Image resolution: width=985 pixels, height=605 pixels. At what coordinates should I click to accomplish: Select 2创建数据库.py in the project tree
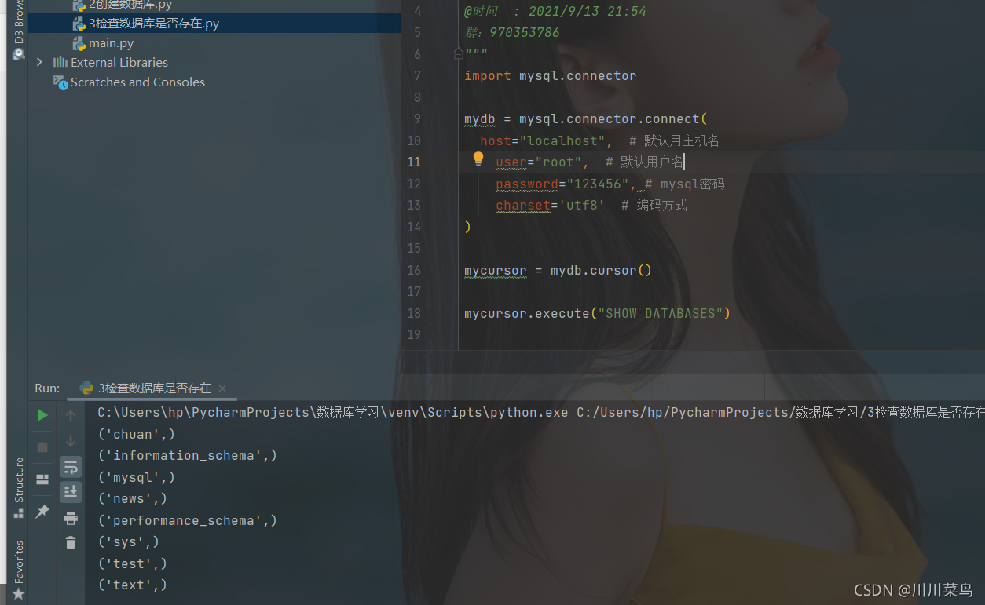click(130, 5)
